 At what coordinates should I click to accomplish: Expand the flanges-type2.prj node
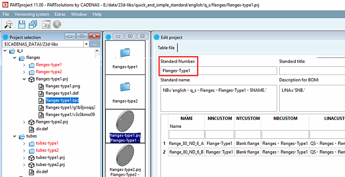[24, 121]
